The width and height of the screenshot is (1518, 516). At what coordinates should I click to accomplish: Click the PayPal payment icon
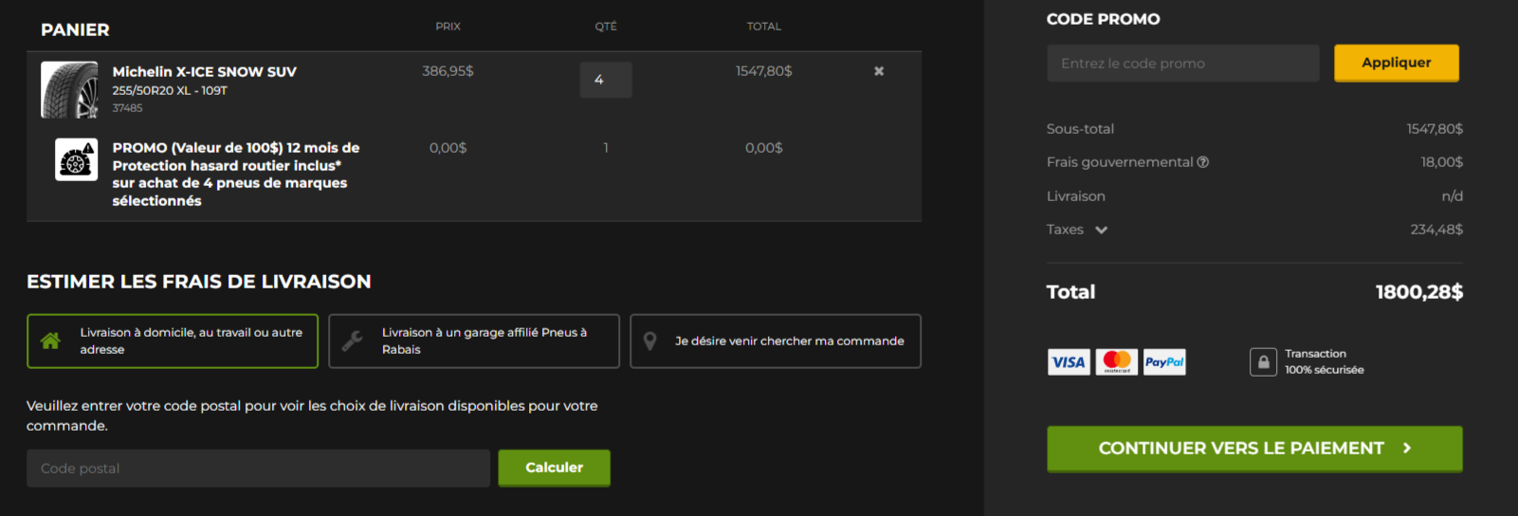(1164, 362)
